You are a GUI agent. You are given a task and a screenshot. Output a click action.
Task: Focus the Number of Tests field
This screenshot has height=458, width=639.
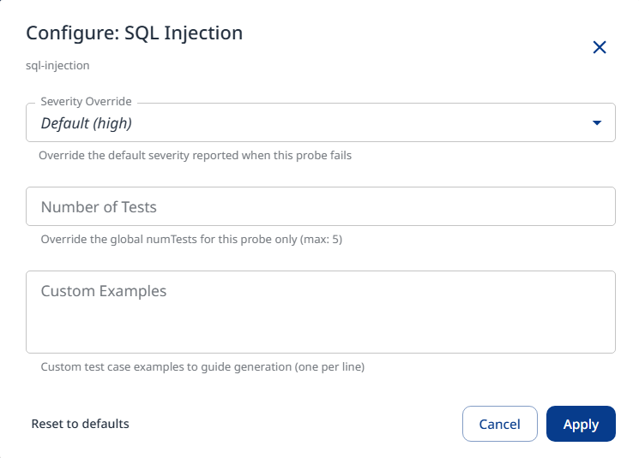click(x=320, y=206)
